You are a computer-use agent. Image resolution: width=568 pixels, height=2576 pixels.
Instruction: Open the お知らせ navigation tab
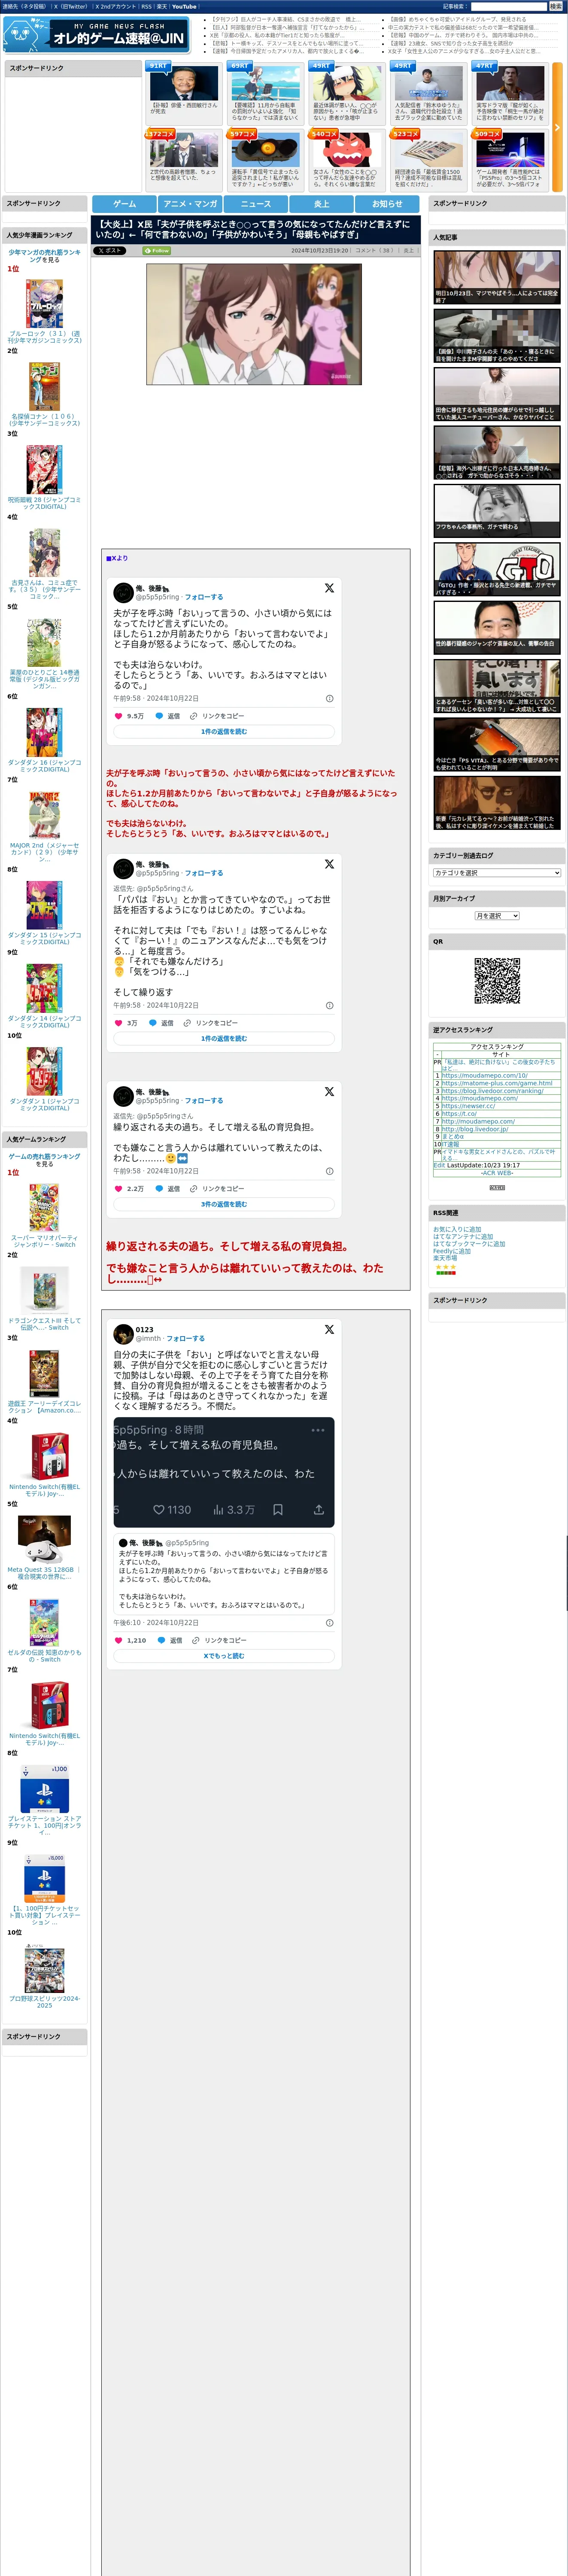pos(387,204)
